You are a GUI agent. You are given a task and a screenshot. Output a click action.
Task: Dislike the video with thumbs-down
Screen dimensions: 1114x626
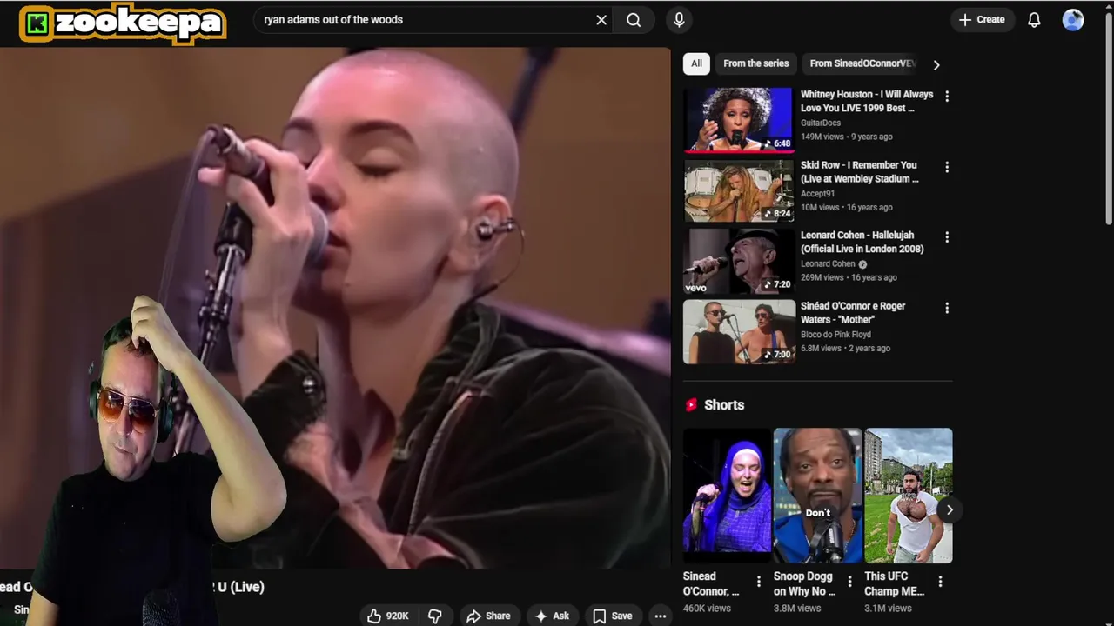(435, 616)
